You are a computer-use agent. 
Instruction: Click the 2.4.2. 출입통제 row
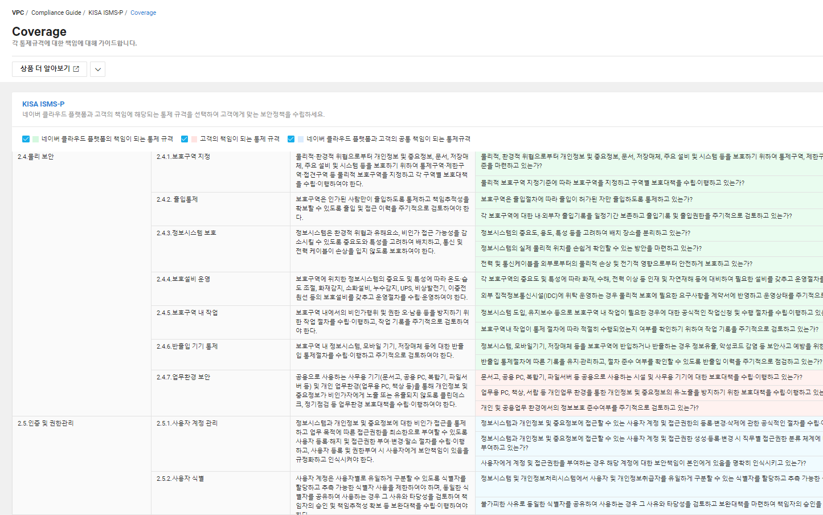(x=177, y=199)
